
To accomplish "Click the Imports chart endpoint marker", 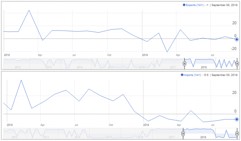I will (237, 119).
